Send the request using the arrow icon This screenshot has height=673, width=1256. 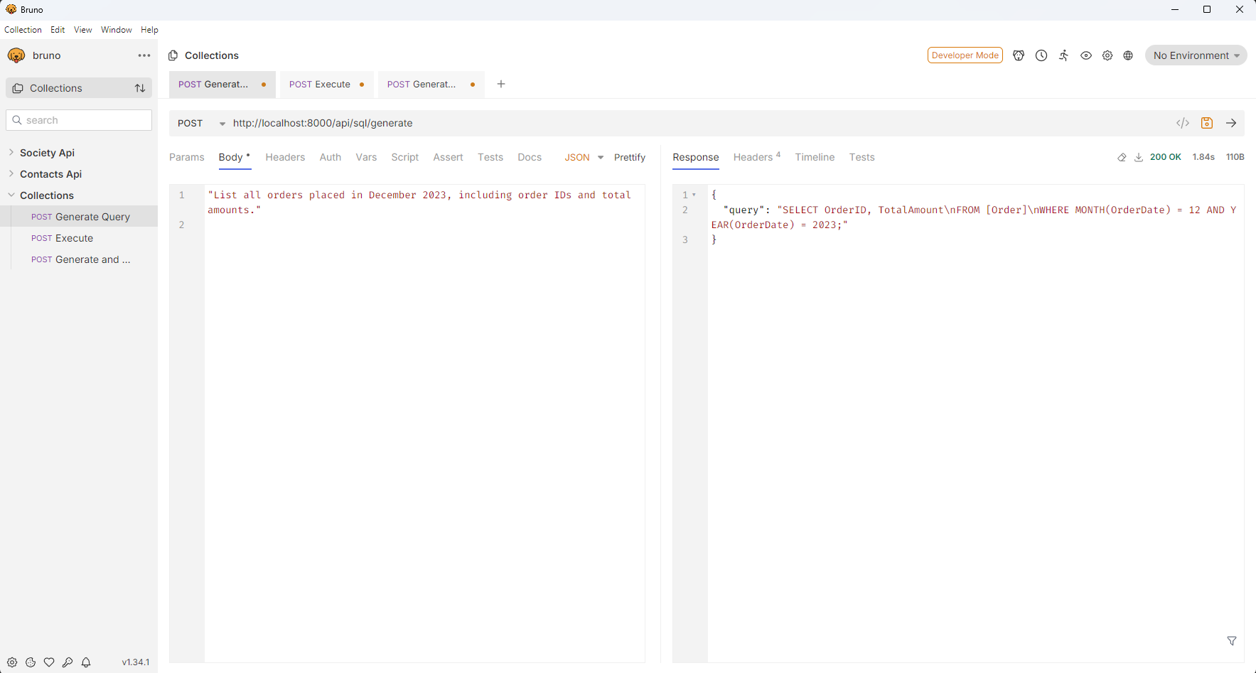[x=1231, y=122]
